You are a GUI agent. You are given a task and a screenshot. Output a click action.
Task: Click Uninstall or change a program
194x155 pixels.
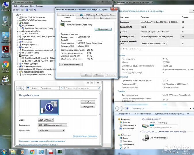[x=170, y=114]
